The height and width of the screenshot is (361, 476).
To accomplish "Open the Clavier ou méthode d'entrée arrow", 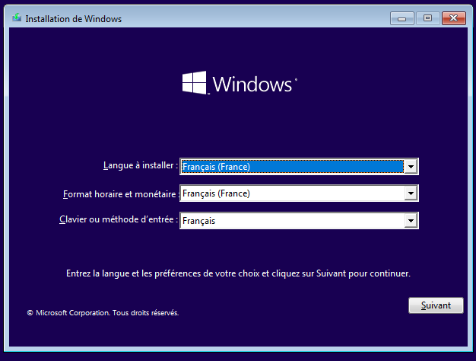I will (x=411, y=221).
